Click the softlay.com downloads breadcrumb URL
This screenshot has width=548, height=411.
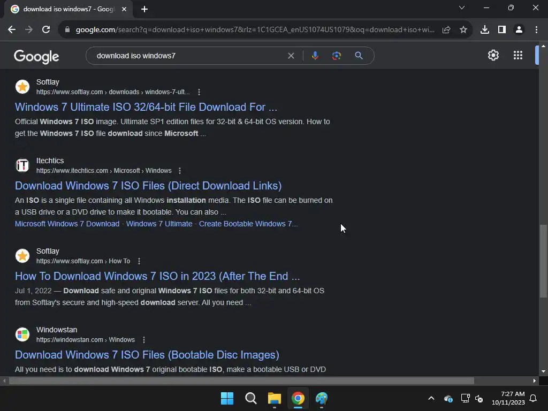tap(113, 92)
